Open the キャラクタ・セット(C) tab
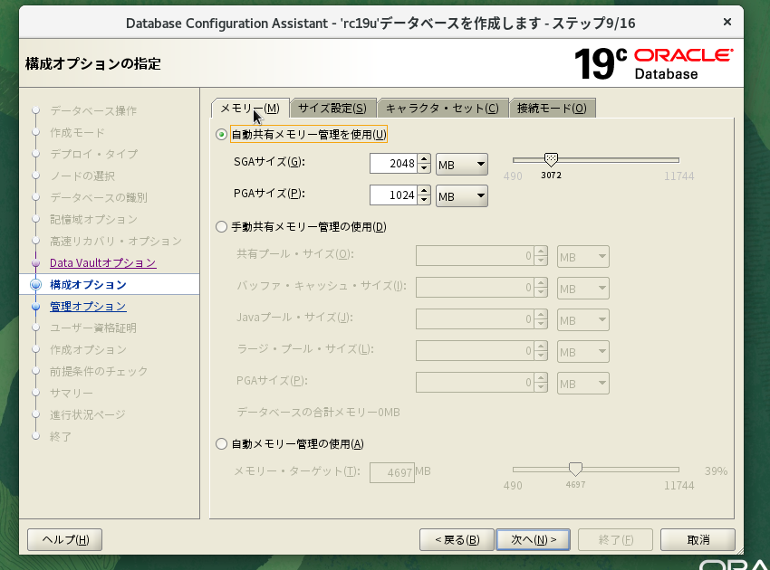The height and width of the screenshot is (570, 770). pos(442,109)
